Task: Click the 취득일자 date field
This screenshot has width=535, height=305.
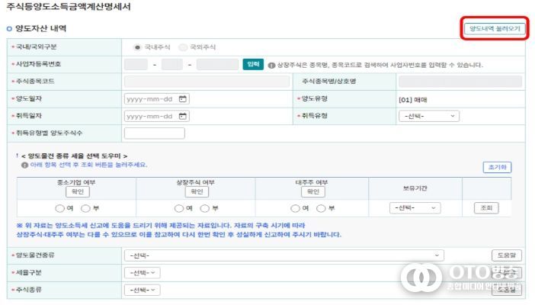Action: (156, 116)
